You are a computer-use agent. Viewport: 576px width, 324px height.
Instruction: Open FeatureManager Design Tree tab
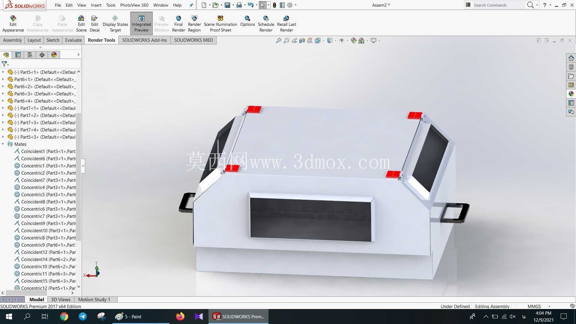point(6,55)
